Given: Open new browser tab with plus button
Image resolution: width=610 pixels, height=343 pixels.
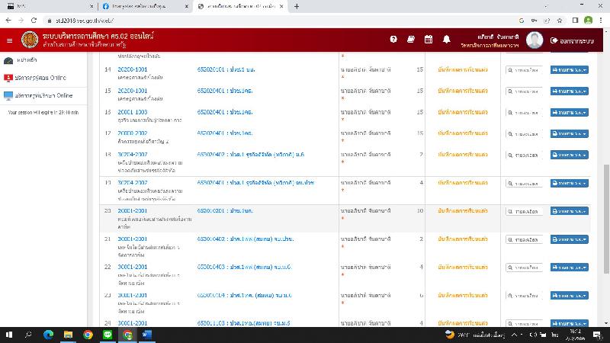Looking at the screenshot, I should coord(297,6).
